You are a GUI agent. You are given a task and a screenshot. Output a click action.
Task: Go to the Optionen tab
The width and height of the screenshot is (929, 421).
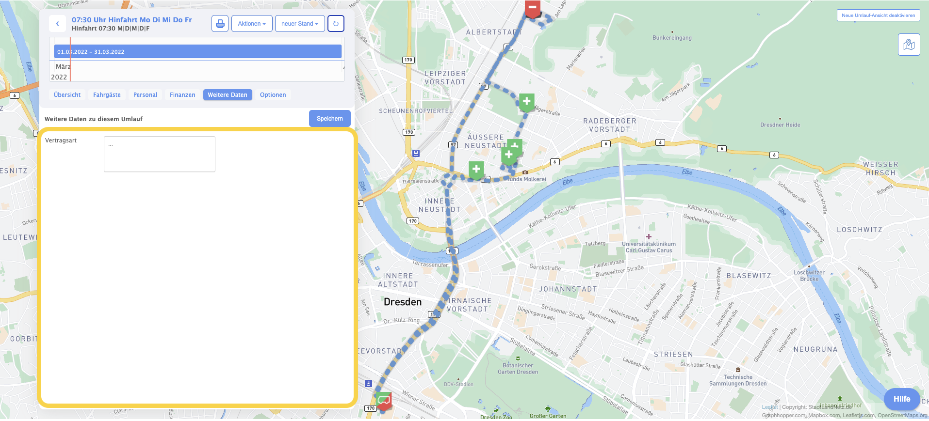273,95
